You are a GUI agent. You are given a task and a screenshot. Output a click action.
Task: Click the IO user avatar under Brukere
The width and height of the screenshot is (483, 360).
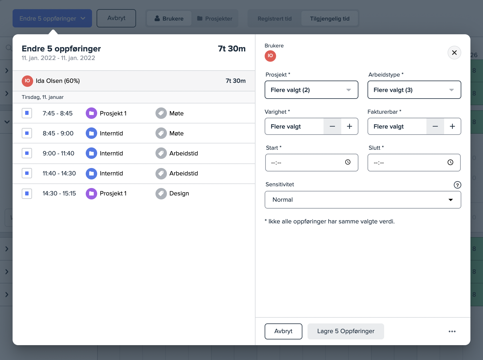coord(270,56)
